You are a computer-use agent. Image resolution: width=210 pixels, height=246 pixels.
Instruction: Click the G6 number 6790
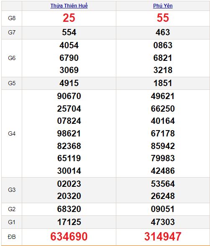(x=69, y=58)
